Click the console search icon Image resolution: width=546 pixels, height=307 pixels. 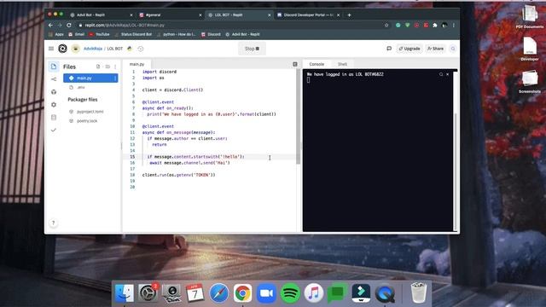pyautogui.click(x=441, y=74)
